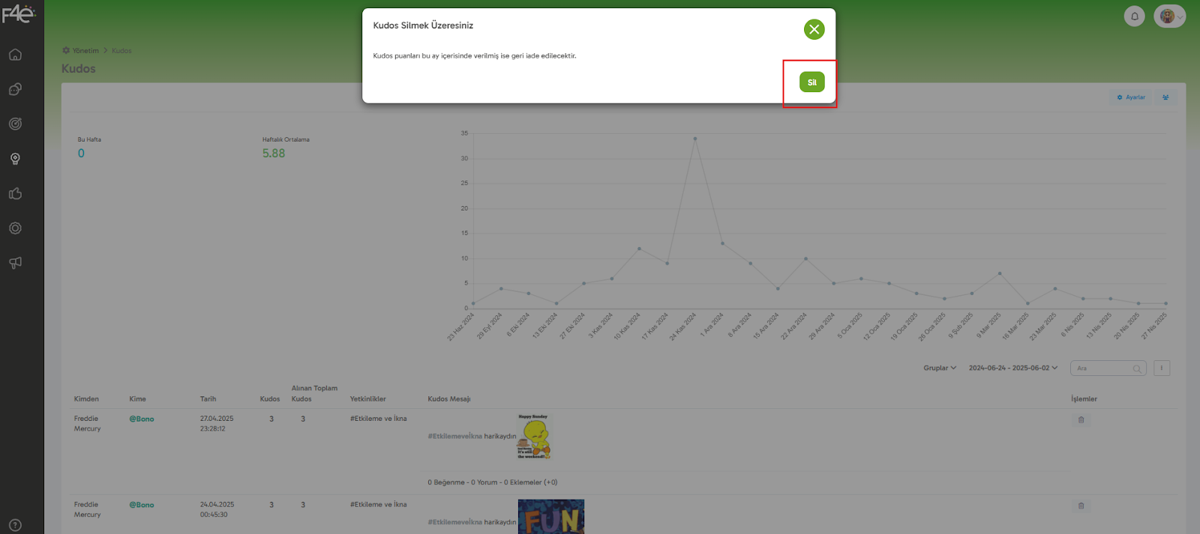Expand the Gruplar dropdown
Image resolution: width=1200 pixels, height=534 pixels.
coord(940,368)
